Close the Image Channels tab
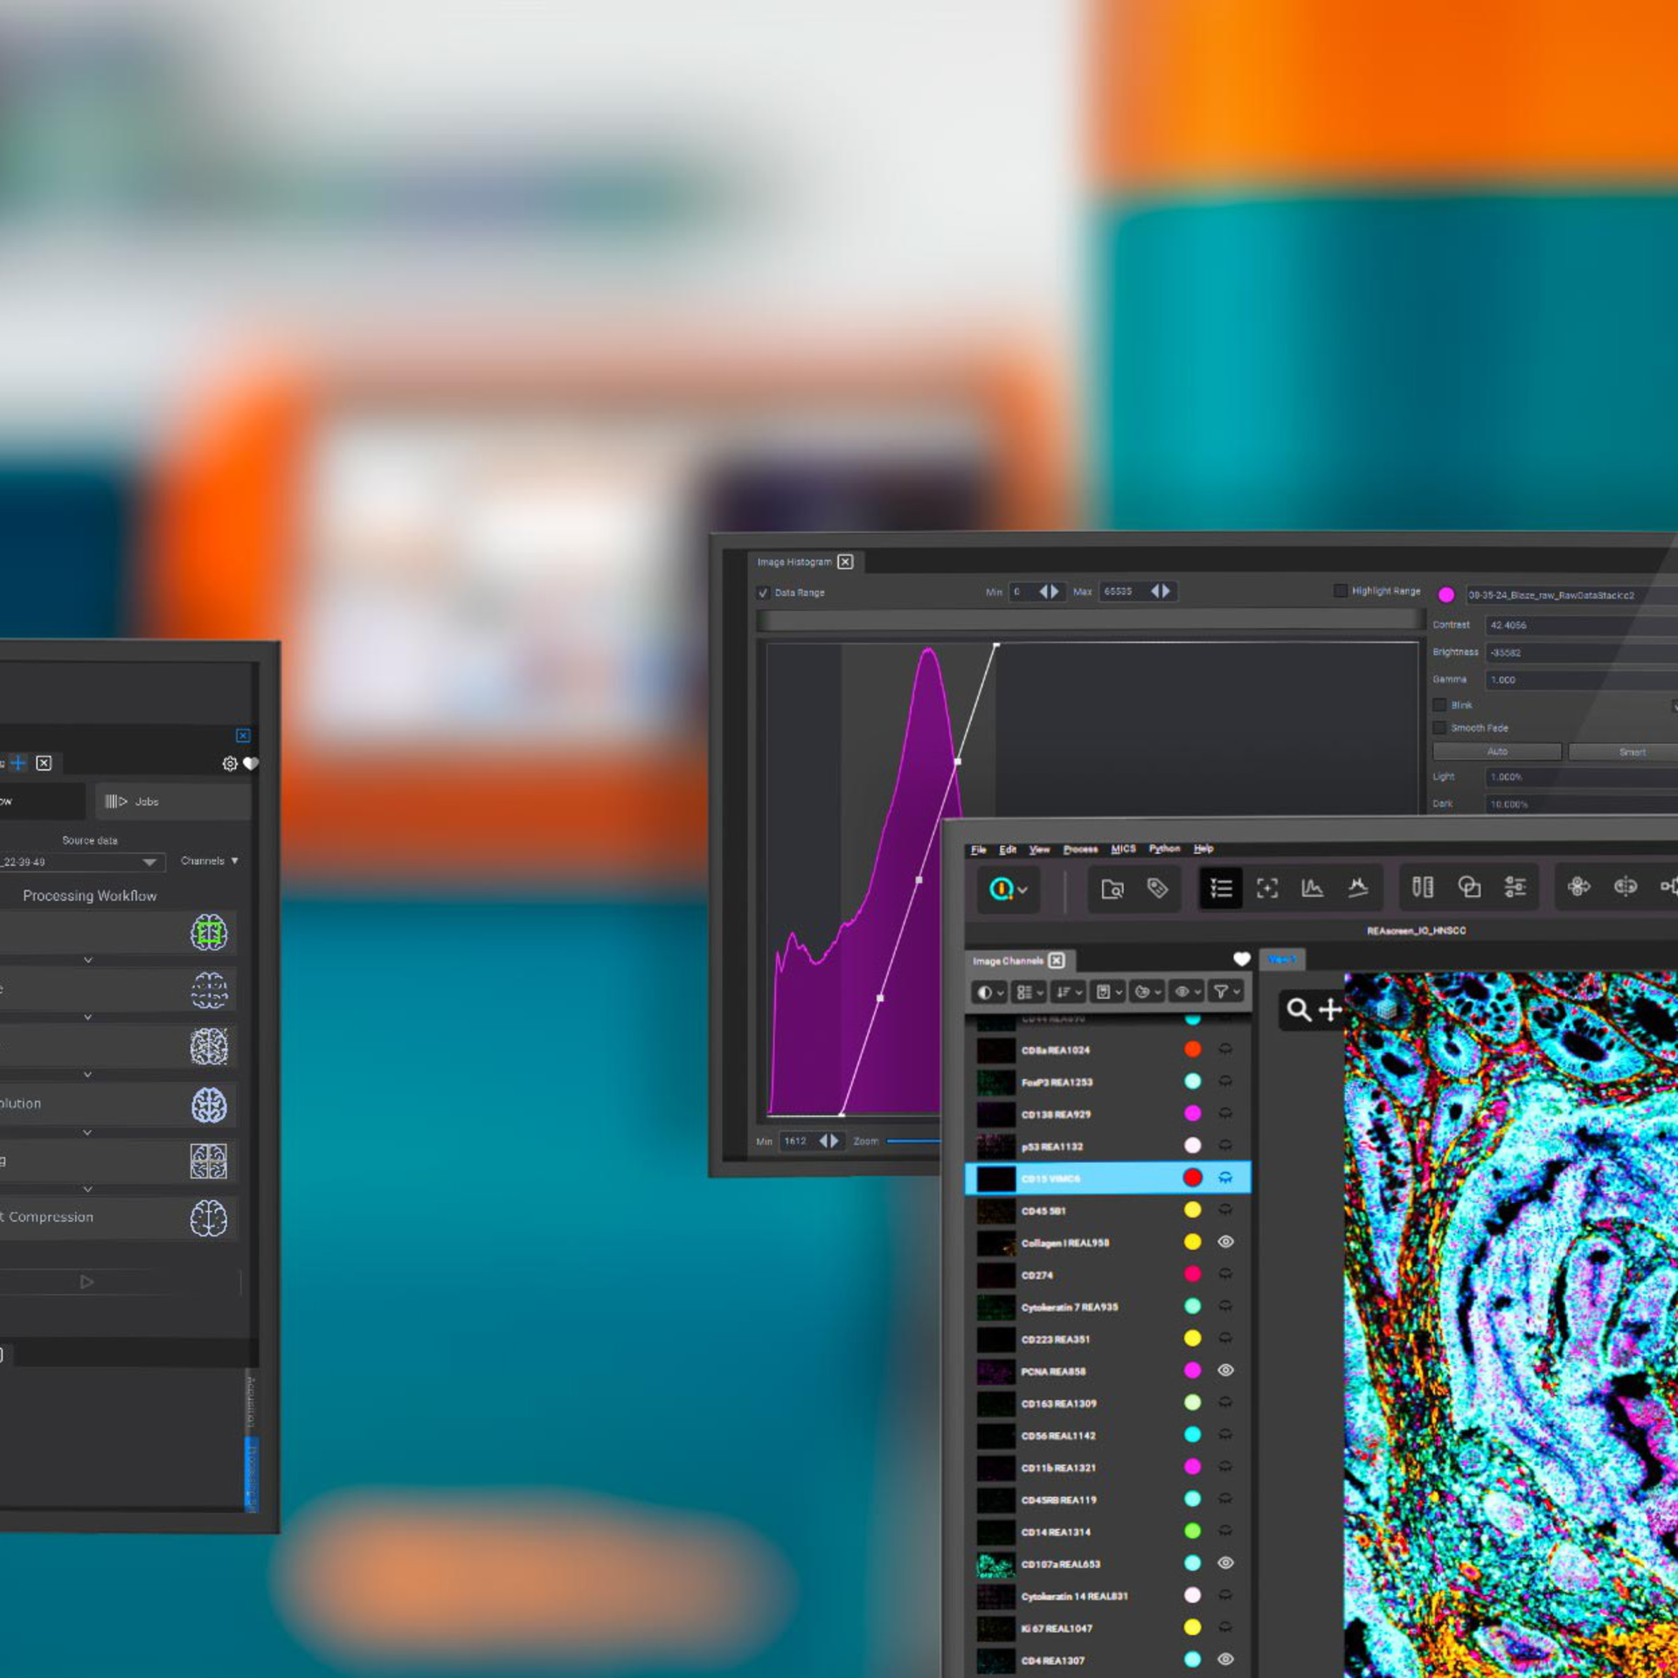Screen dimensions: 1678x1678 pyautogui.click(x=1057, y=960)
